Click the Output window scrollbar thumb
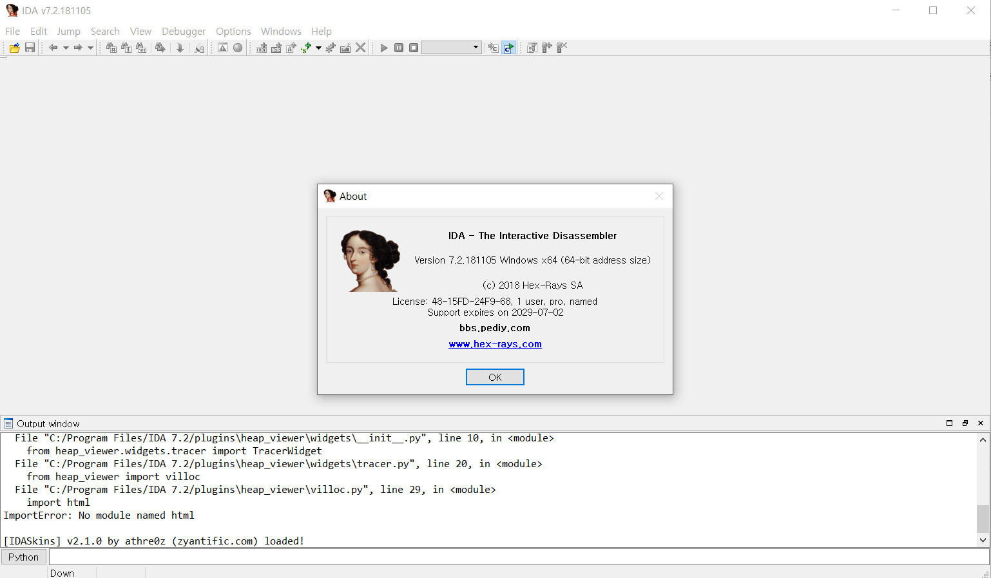The width and height of the screenshot is (991, 578). (x=983, y=519)
